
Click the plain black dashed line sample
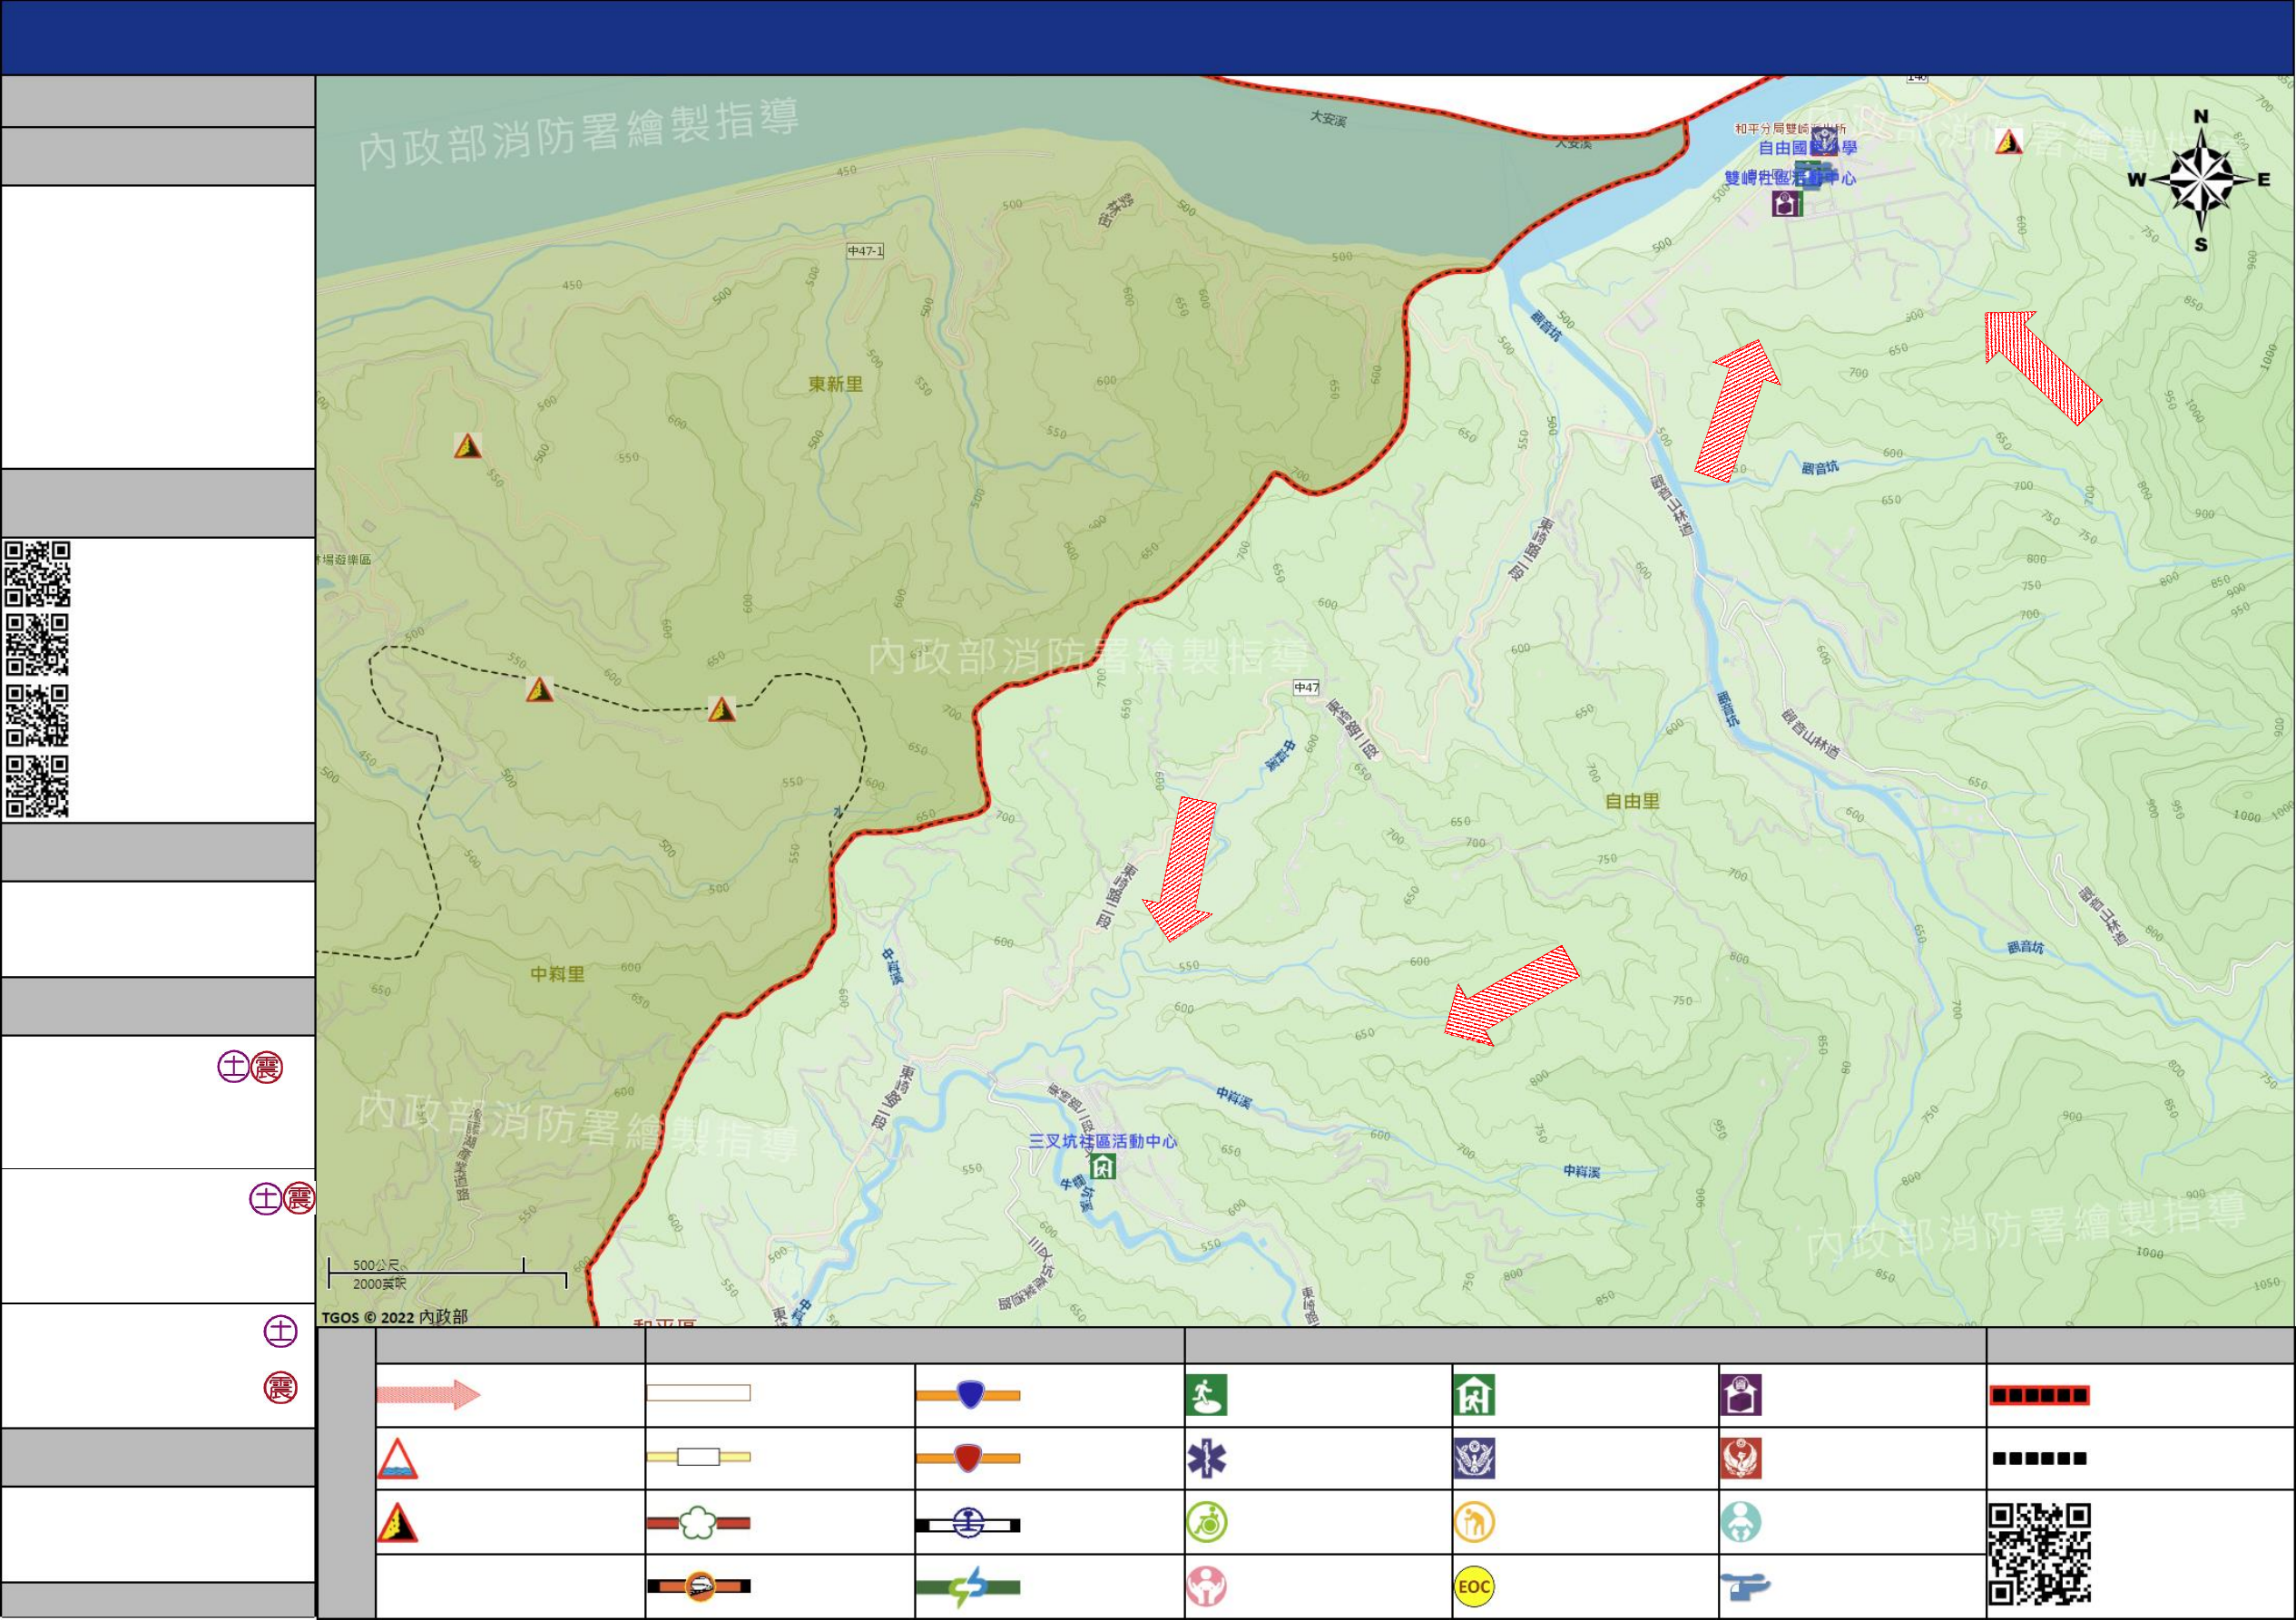point(2040,1459)
